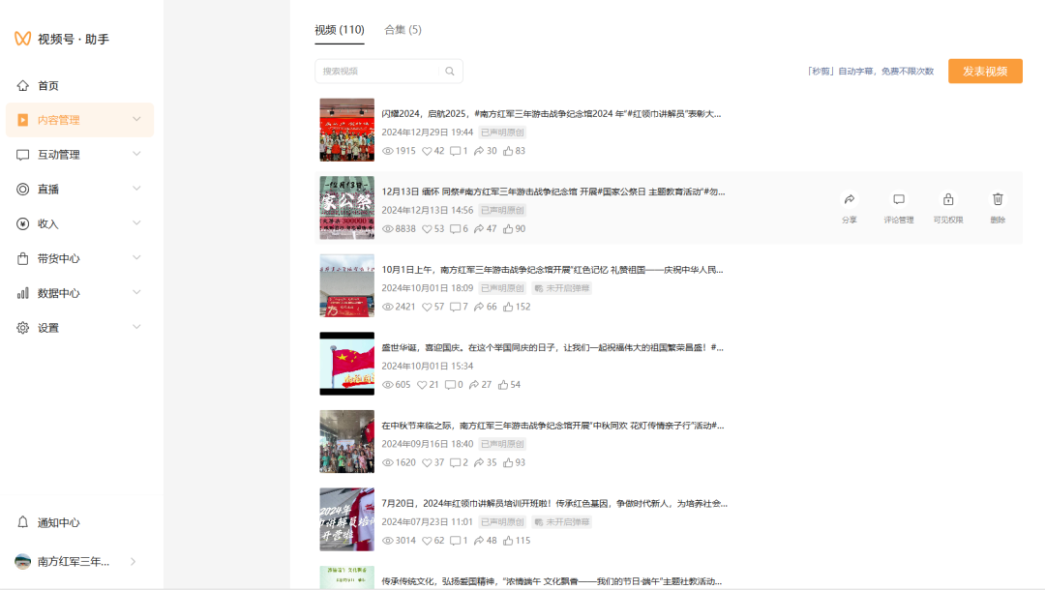
Task: Open the 数据中心 data center icon
Action: 23,293
